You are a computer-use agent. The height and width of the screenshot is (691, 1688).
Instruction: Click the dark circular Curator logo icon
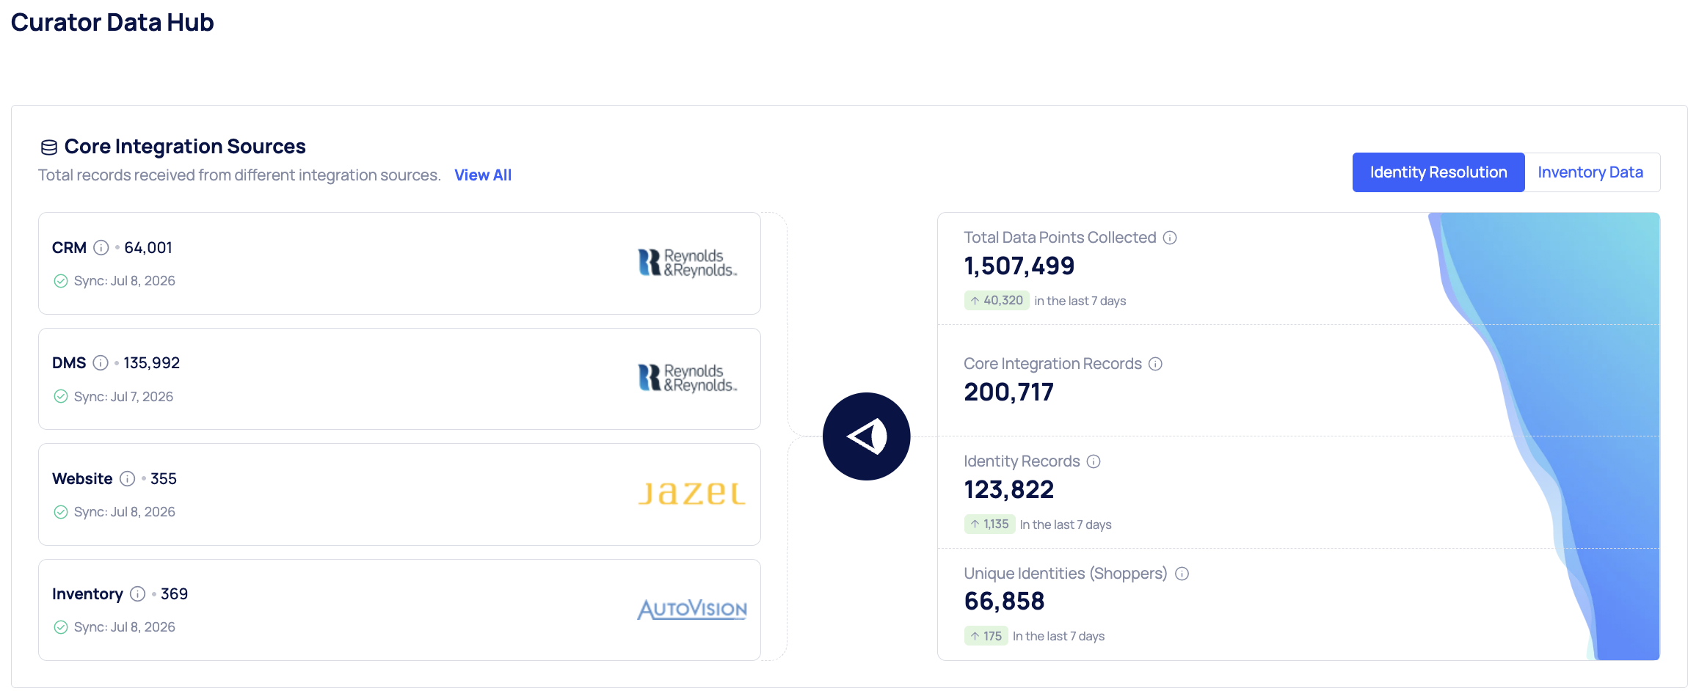(x=866, y=436)
